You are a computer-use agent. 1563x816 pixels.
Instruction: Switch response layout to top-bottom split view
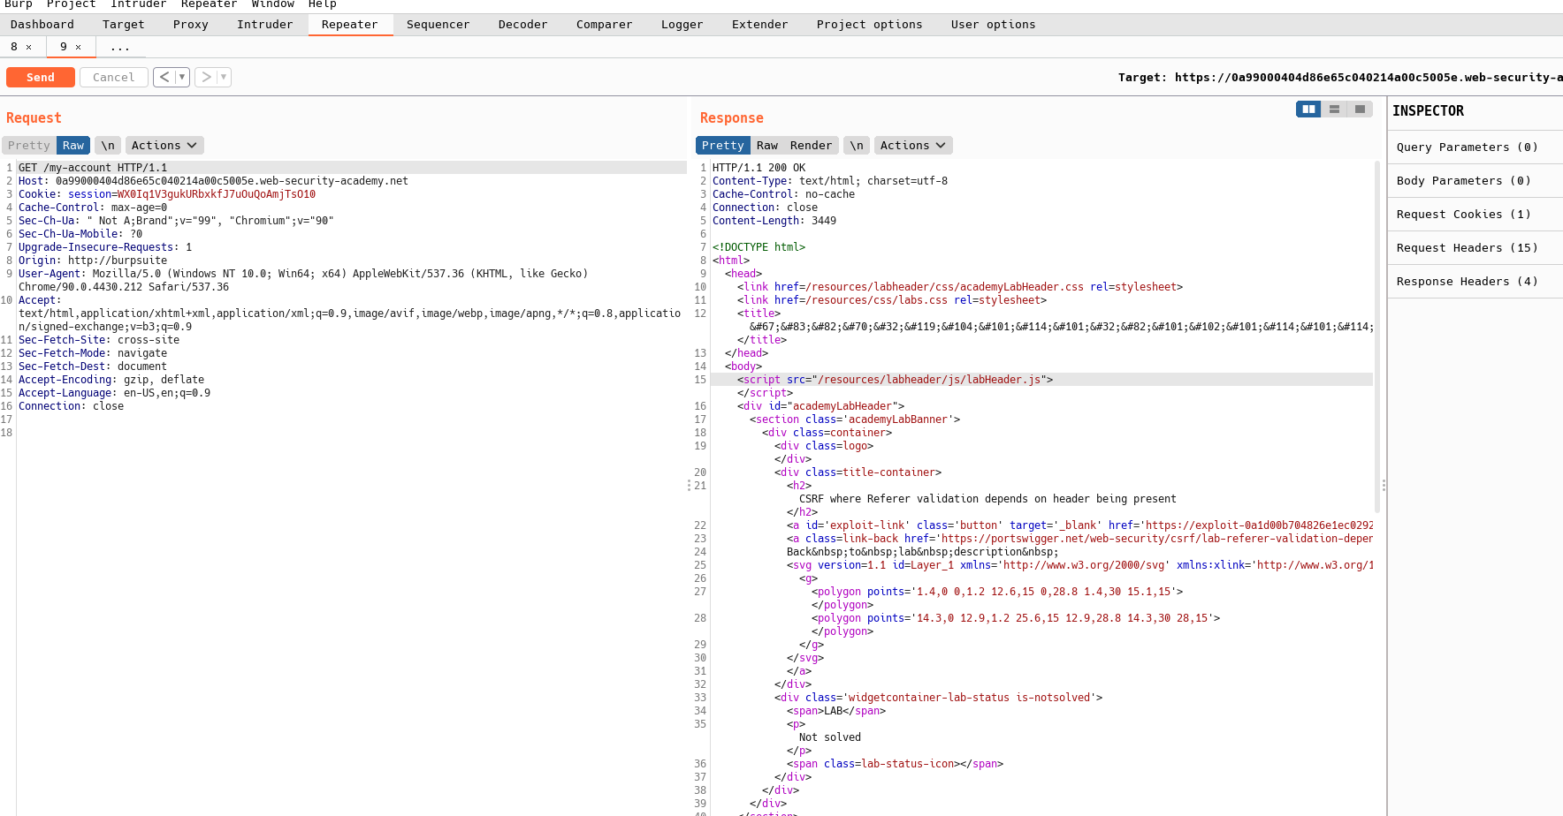[x=1334, y=110]
